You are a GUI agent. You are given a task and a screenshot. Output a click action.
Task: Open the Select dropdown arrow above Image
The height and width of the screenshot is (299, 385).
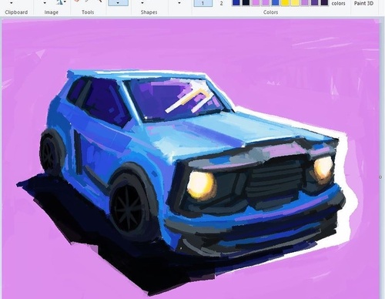point(45,3)
